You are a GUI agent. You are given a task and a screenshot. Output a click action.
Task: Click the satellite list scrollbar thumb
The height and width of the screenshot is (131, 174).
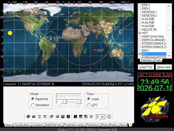[169, 27]
